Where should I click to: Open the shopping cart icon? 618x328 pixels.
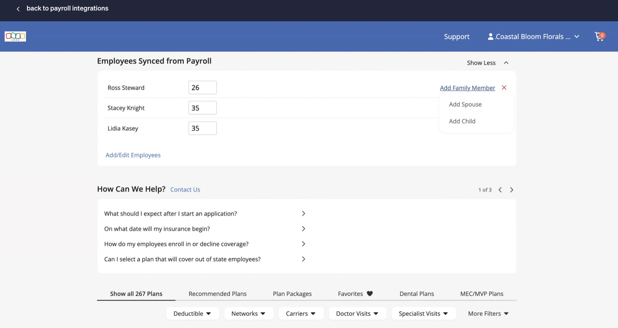click(x=599, y=36)
